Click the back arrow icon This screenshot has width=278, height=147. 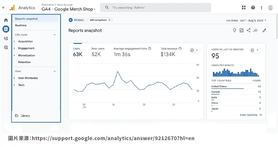pos(4,7)
